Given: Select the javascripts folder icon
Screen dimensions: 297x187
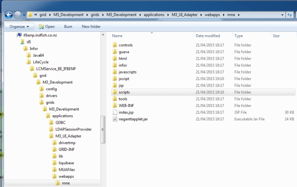Looking at the screenshot, I should 115,72.
